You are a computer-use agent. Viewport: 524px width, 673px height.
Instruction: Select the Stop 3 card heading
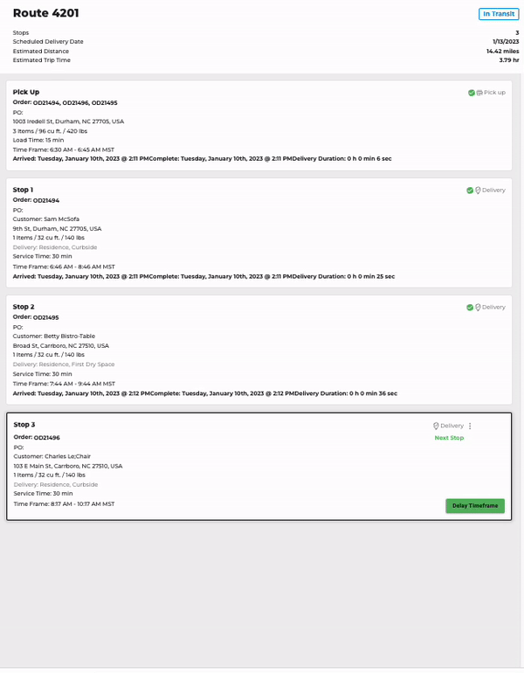point(24,425)
